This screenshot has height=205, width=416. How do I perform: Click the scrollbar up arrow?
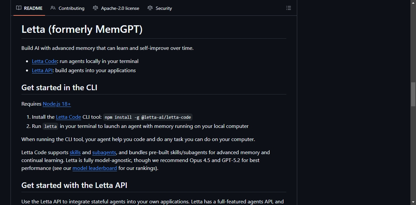point(413,3)
